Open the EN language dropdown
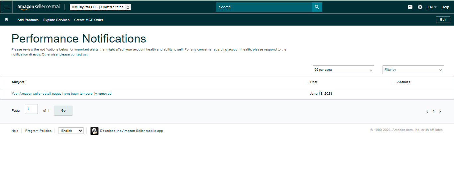The width and height of the screenshot is (454, 190). pos(432,7)
